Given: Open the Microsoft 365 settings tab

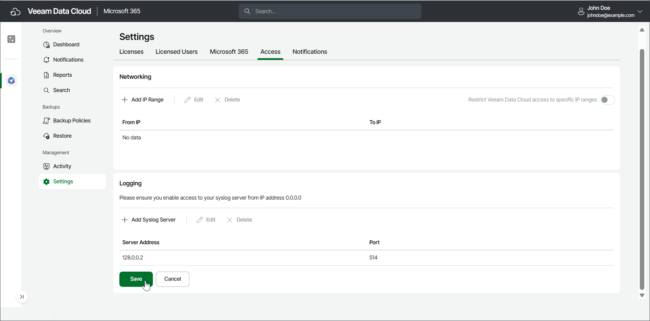Looking at the screenshot, I should tap(229, 52).
